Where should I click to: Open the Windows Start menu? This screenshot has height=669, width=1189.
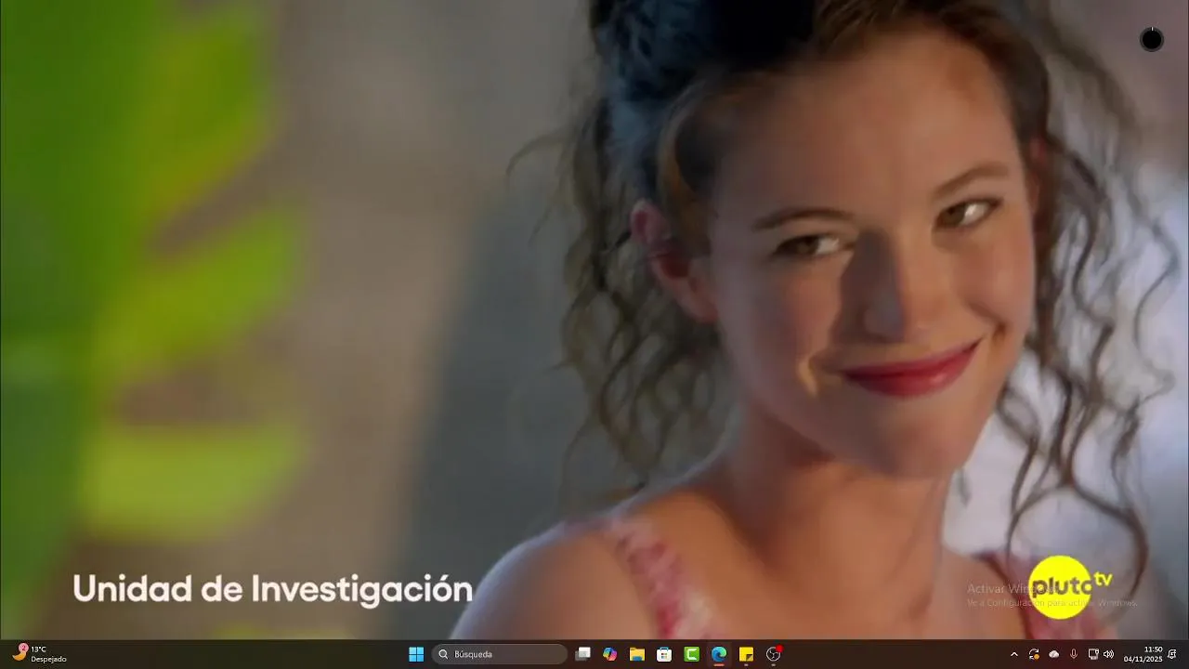(x=416, y=654)
